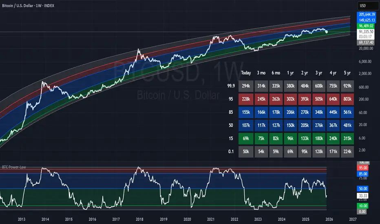Click the 1 yr column header
Screen dimensions: 380x224
(x=290, y=72)
